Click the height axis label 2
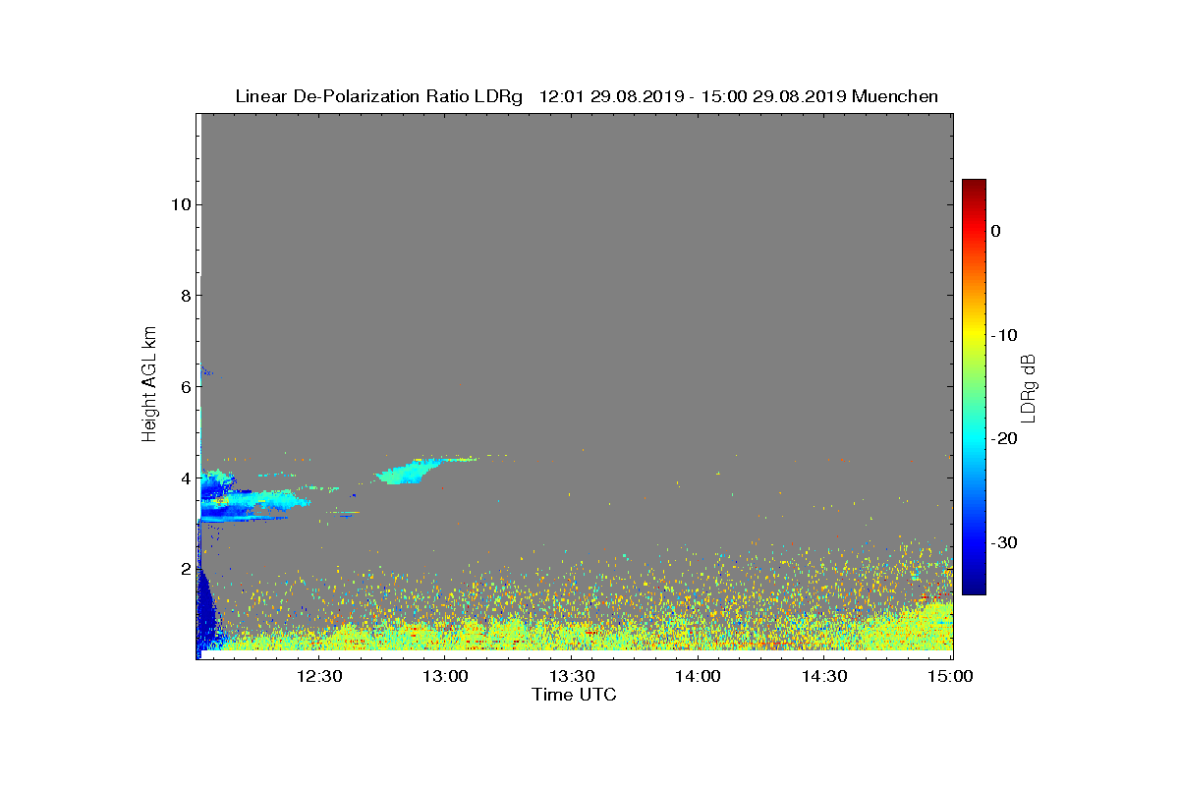Image resolution: width=1179 pixels, height=786 pixels. [x=184, y=568]
